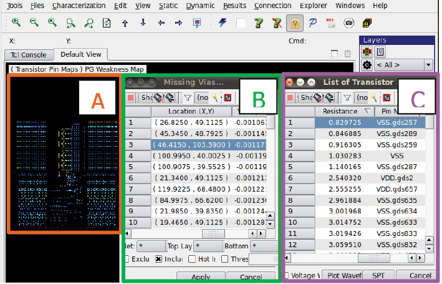Image resolution: width=442 pixels, height=284 pixels.
Task: Open the Characterization menu
Action: [79, 6]
